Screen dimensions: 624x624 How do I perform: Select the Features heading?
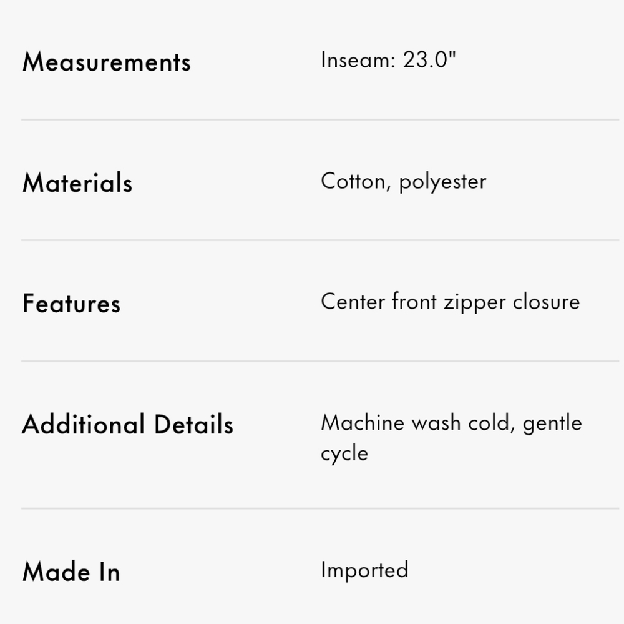71,304
